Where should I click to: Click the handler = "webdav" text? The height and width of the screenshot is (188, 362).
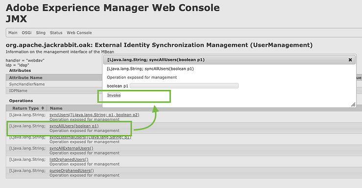(25, 61)
